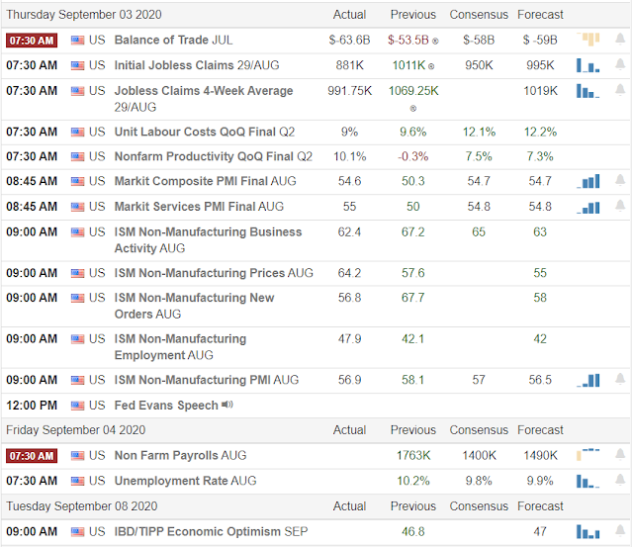This screenshot has height=547, width=633.
Task: Click Actual column header under Thursday
Action: point(349,15)
